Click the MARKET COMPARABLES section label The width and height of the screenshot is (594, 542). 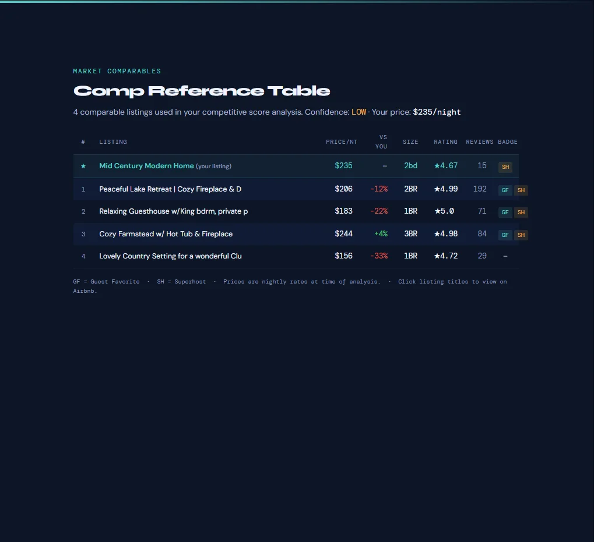(117, 71)
